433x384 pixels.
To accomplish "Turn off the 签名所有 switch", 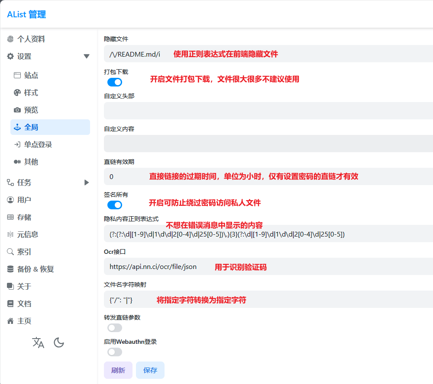I will click(x=115, y=205).
